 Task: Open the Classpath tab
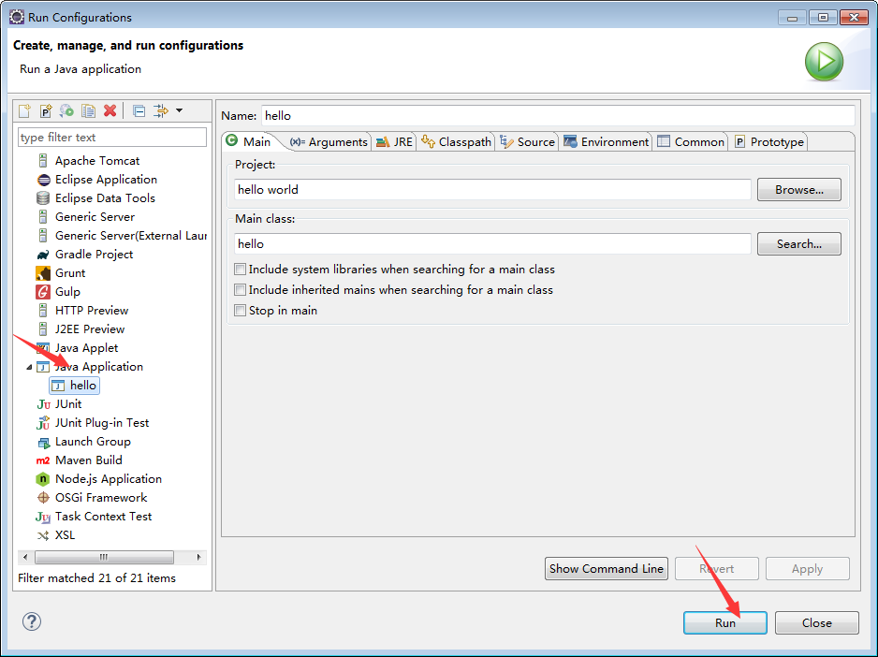pyautogui.click(x=457, y=142)
